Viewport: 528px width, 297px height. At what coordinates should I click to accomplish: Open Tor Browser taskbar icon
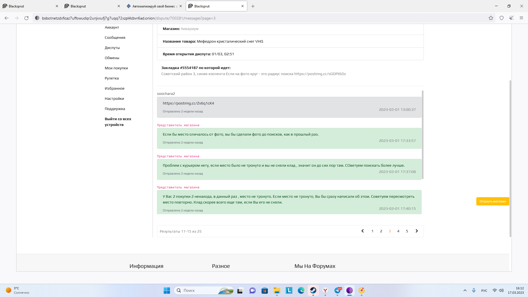point(350,290)
